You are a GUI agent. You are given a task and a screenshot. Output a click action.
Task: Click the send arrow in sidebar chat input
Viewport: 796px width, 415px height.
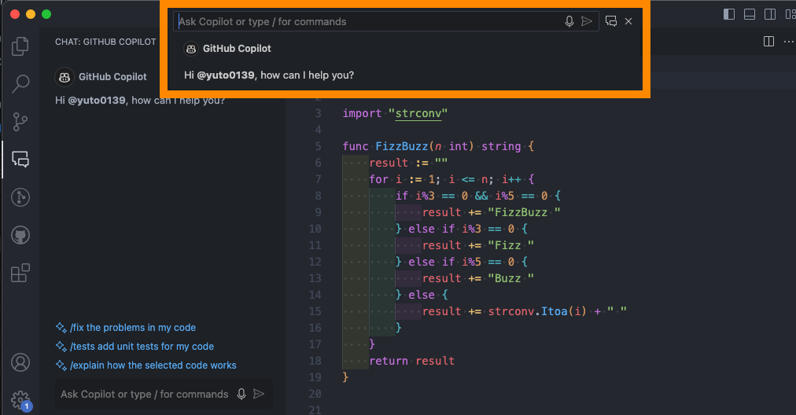click(x=259, y=395)
